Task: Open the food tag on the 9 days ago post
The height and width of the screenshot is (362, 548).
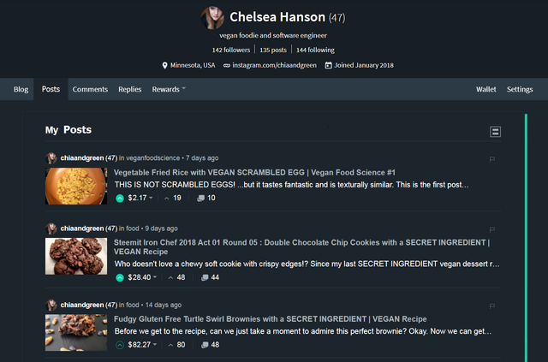Action: (x=133, y=228)
